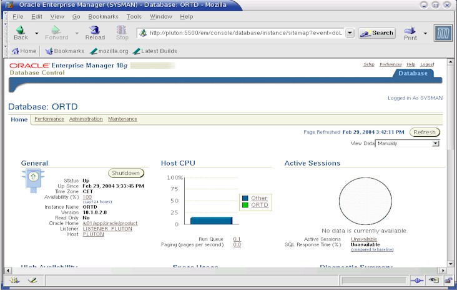Open the Home bookmark in personal toolbar
This screenshot has height=290, width=457.
pyautogui.click(x=24, y=51)
